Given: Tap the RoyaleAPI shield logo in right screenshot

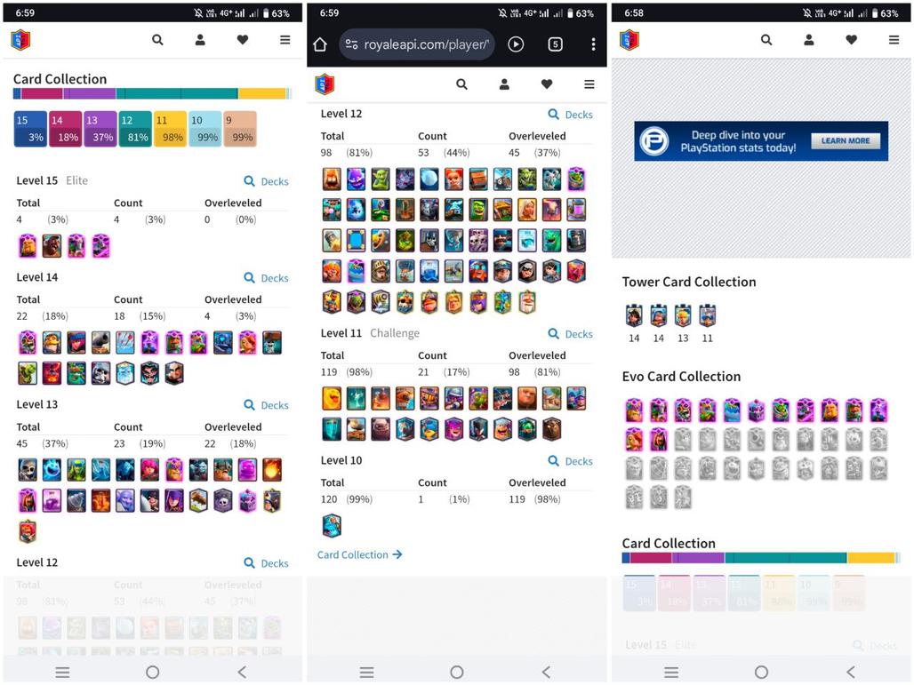Looking at the screenshot, I should click(629, 40).
